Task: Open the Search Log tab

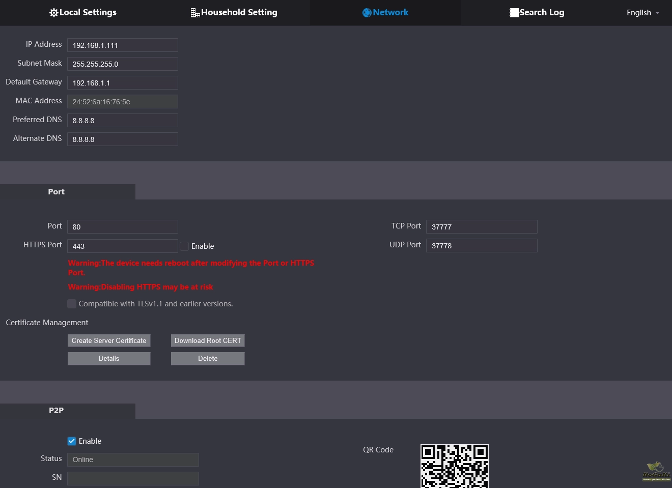Action: [x=541, y=13]
